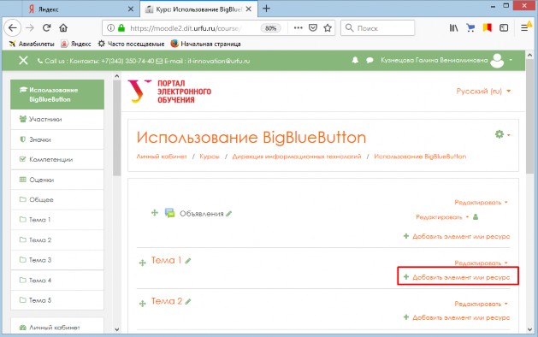
Task: Edit Тема 1 name pencil icon
Action: point(187,261)
